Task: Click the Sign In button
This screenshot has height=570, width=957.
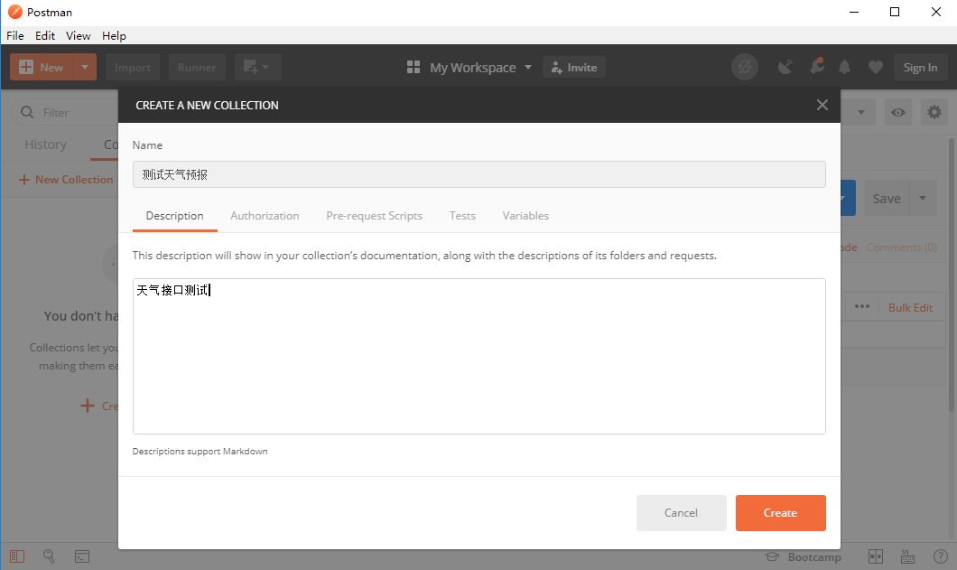Action: 920,67
